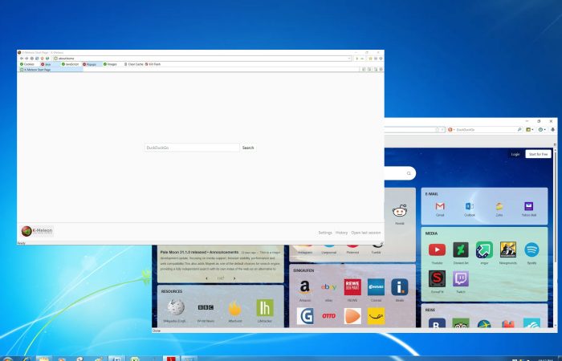Click the K-Meleon logo at page bottom
The width and height of the screenshot is (562, 361).
pyautogui.click(x=37, y=231)
